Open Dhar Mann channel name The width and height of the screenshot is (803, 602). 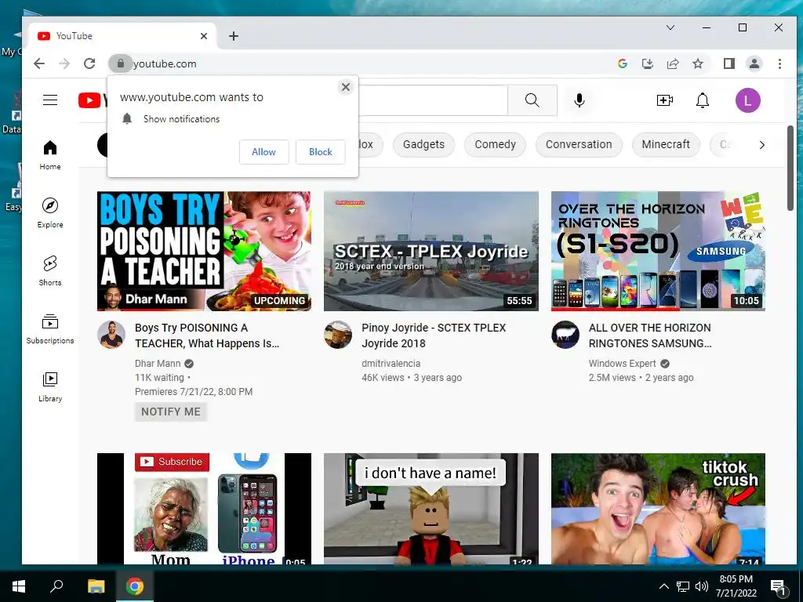pos(158,364)
